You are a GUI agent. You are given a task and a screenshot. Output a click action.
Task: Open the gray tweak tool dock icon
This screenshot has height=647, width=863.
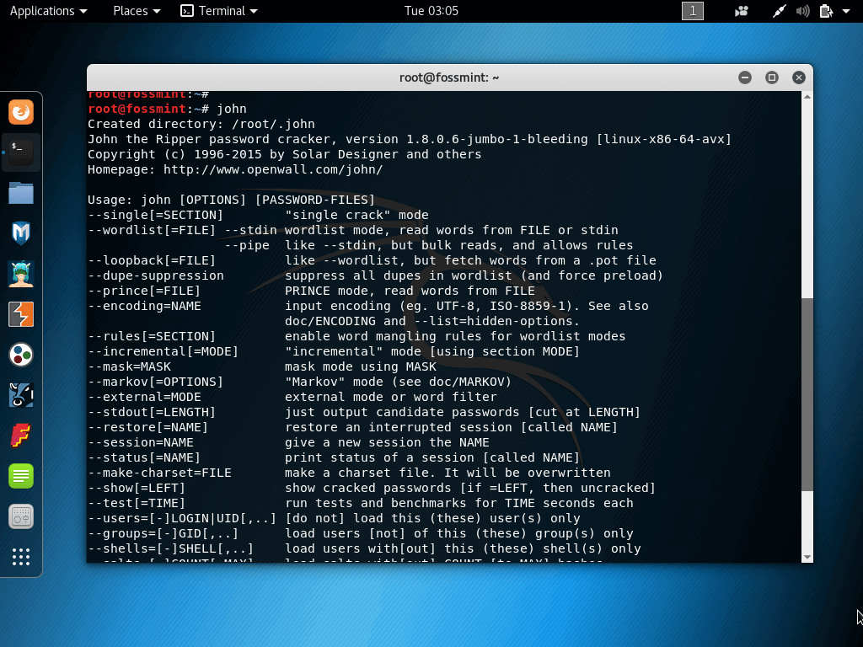click(x=21, y=516)
